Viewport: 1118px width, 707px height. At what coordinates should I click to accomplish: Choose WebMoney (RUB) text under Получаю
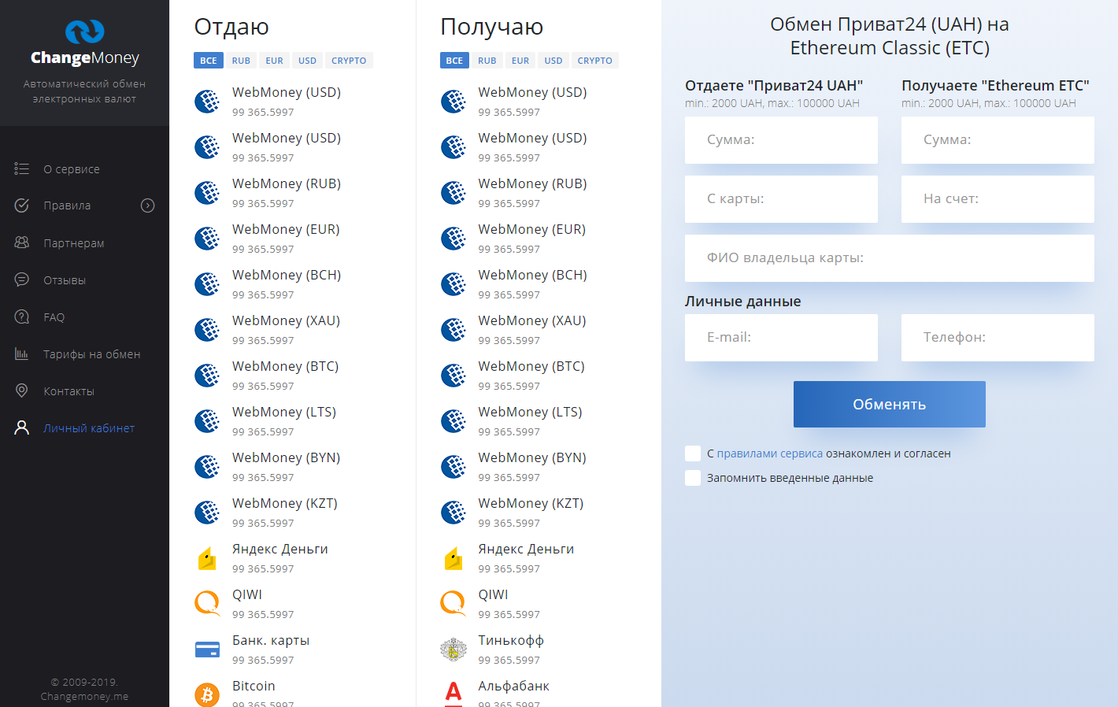533,184
